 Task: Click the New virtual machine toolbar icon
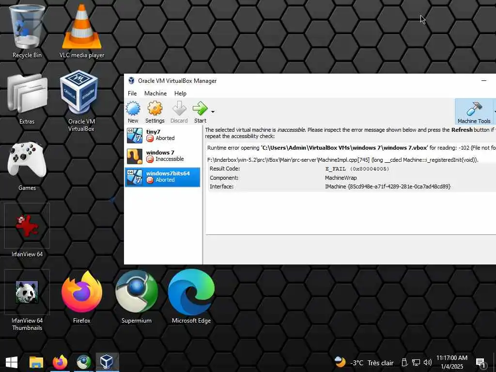[x=133, y=112]
